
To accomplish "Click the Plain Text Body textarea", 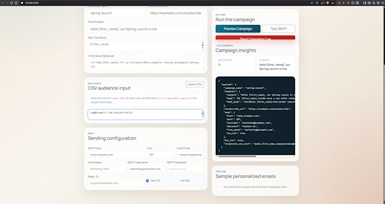I will pyautogui.click(x=146, y=46).
